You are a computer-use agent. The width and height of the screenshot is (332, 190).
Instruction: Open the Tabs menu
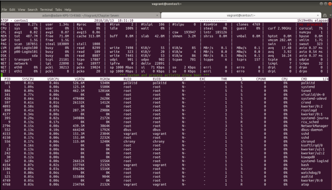[58, 10]
